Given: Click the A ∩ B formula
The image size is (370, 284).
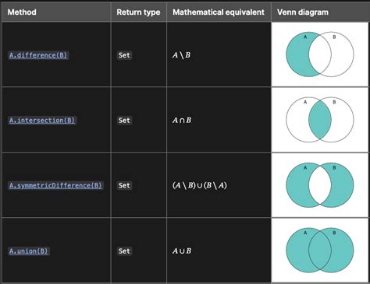Looking at the screenshot, I should pos(182,121).
